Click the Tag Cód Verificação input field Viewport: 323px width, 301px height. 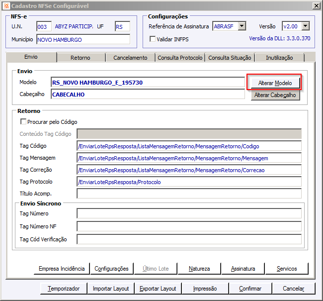coord(189,239)
